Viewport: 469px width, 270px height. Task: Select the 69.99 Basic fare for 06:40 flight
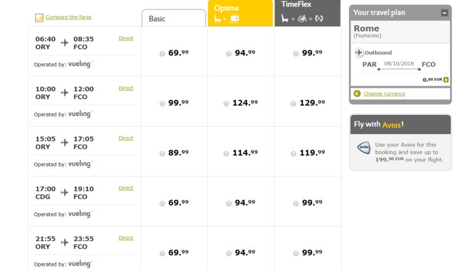[162, 54]
